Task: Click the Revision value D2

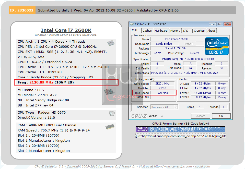Action: click(x=221, y=68)
